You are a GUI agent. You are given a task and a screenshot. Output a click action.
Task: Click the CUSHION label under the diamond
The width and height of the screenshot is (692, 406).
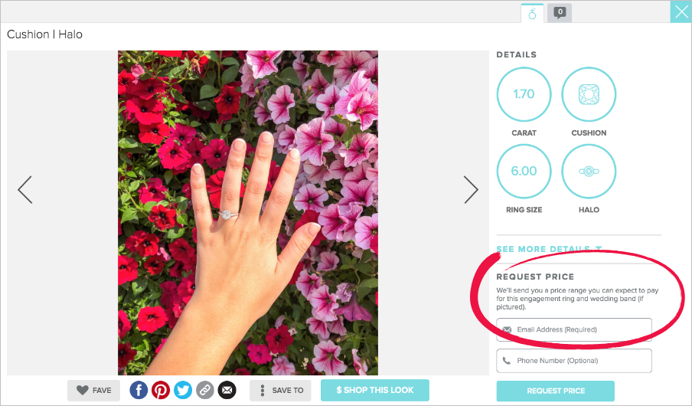point(589,133)
